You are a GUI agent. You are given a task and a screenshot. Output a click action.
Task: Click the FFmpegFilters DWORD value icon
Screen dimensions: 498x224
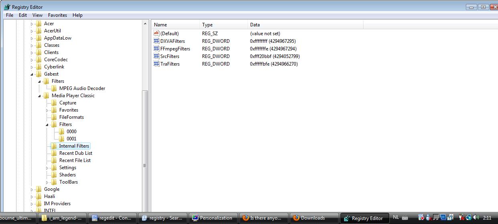coord(156,49)
